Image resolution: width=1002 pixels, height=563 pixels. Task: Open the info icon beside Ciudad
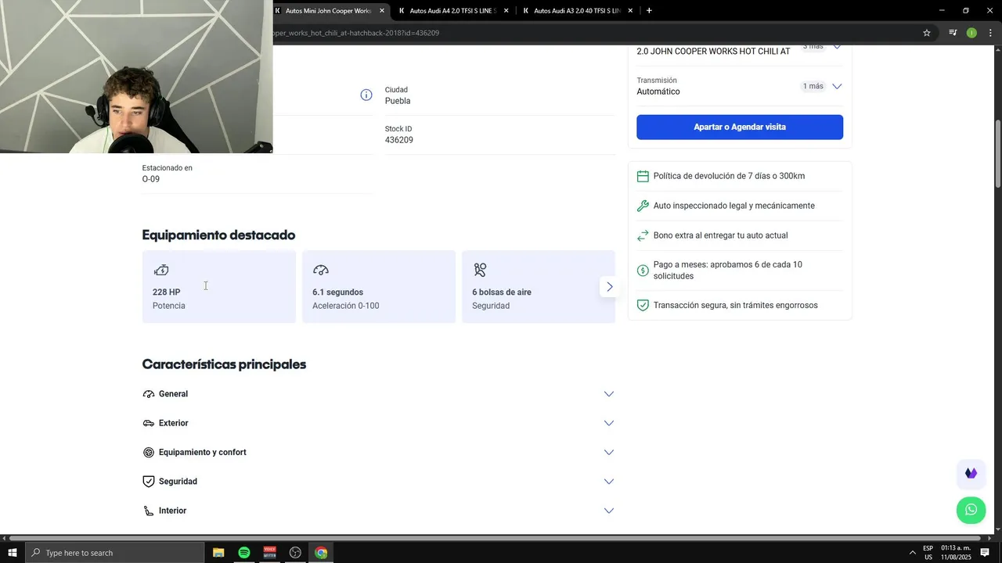(x=366, y=95)
